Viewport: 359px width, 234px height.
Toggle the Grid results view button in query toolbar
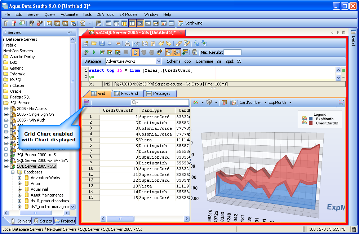(169, 52)
